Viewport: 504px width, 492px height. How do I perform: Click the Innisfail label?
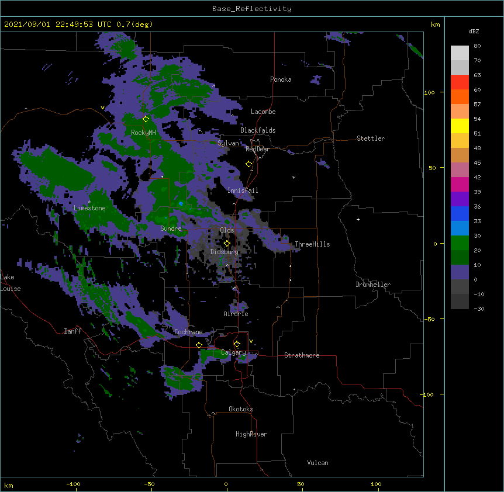coord(243,190)
